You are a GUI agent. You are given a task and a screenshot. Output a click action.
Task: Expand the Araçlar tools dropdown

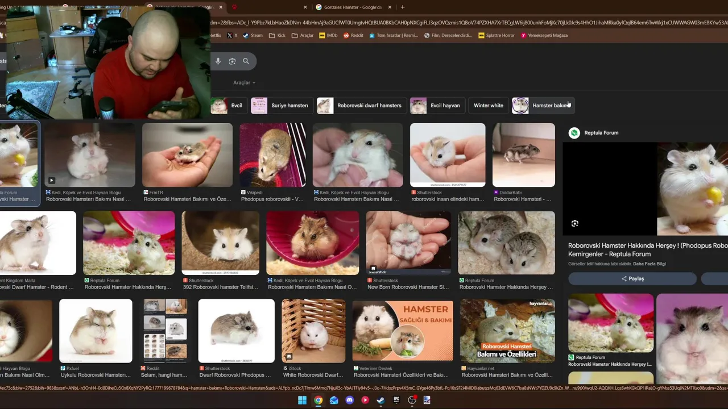[244, 82]
